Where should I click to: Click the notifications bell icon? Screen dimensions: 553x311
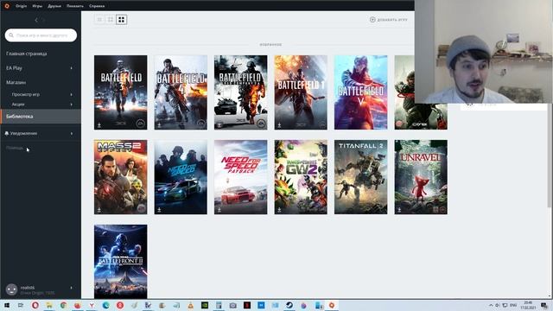[7, 133]
